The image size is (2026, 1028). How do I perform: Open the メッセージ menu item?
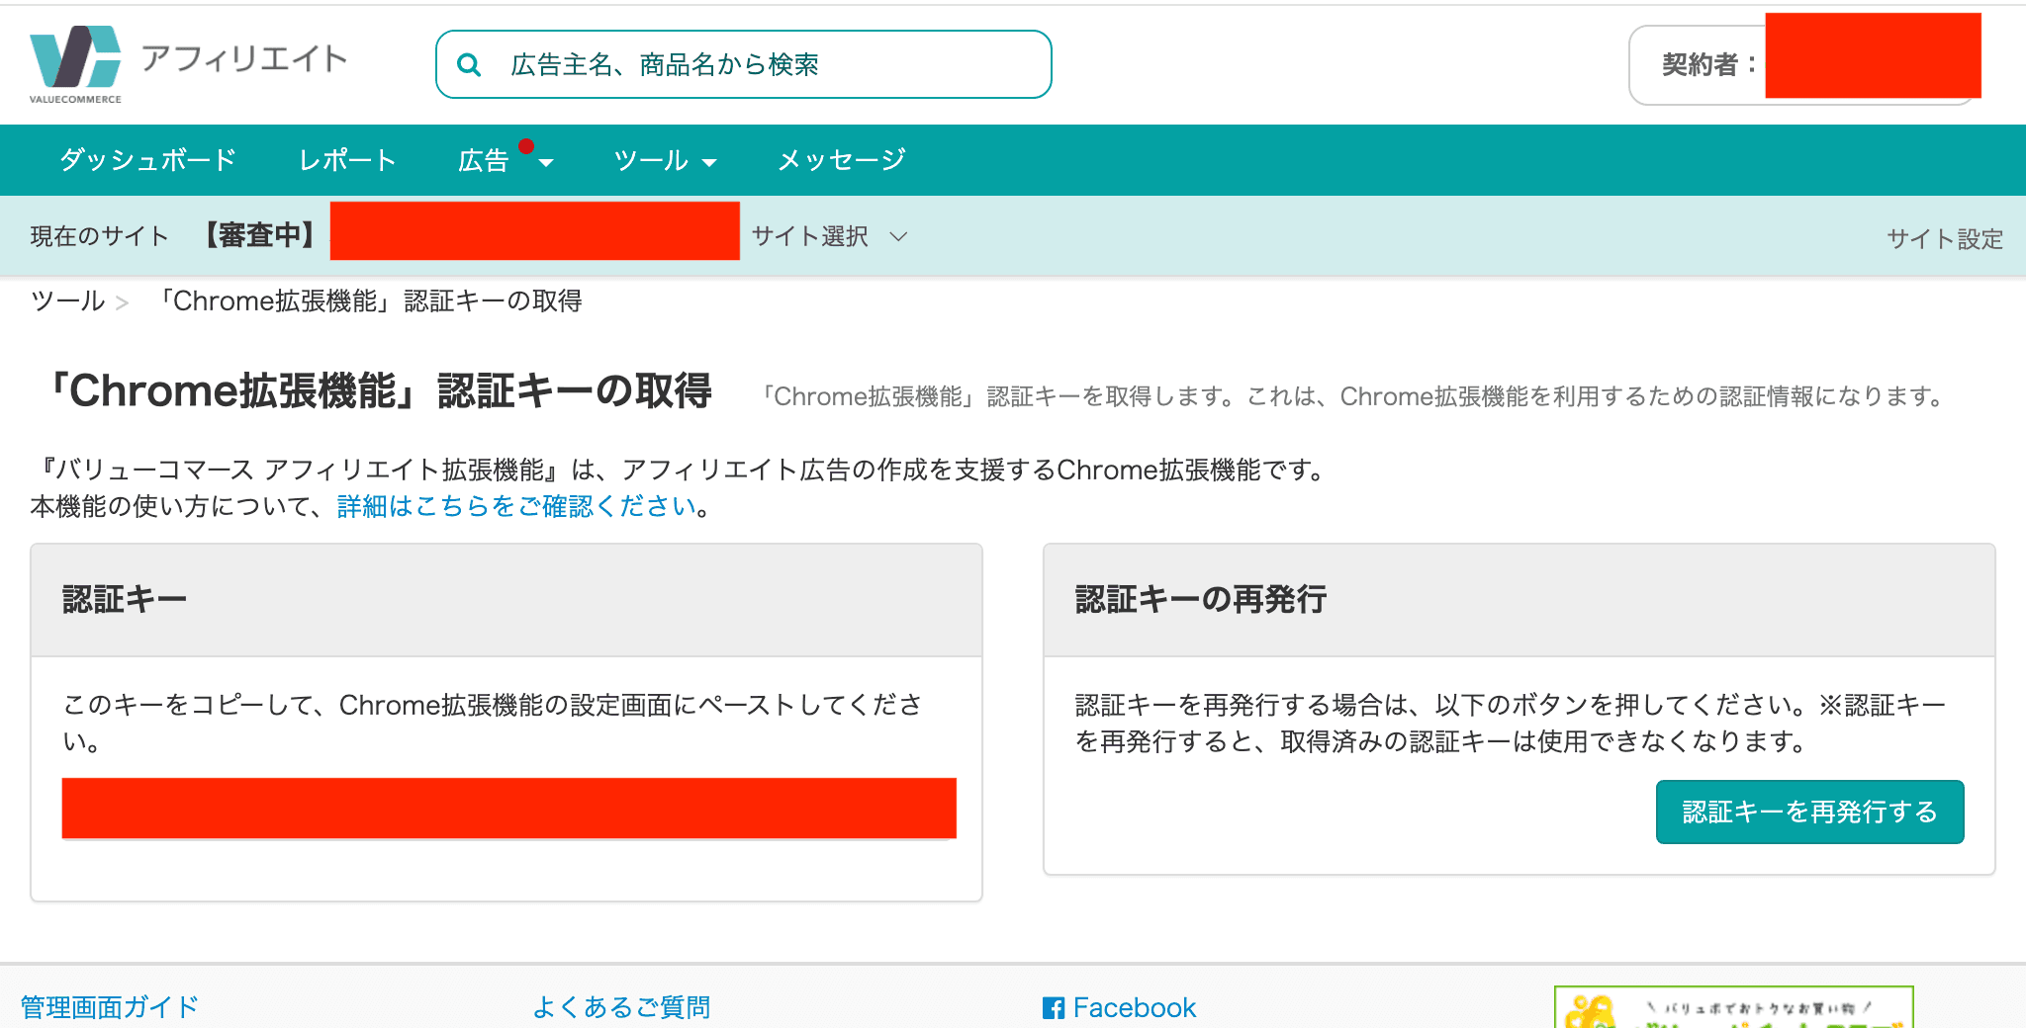tap(842, 159)
